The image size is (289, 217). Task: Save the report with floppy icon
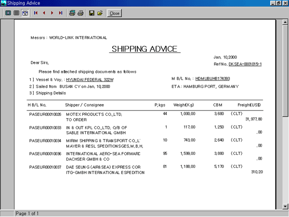(x=92, y=13)
